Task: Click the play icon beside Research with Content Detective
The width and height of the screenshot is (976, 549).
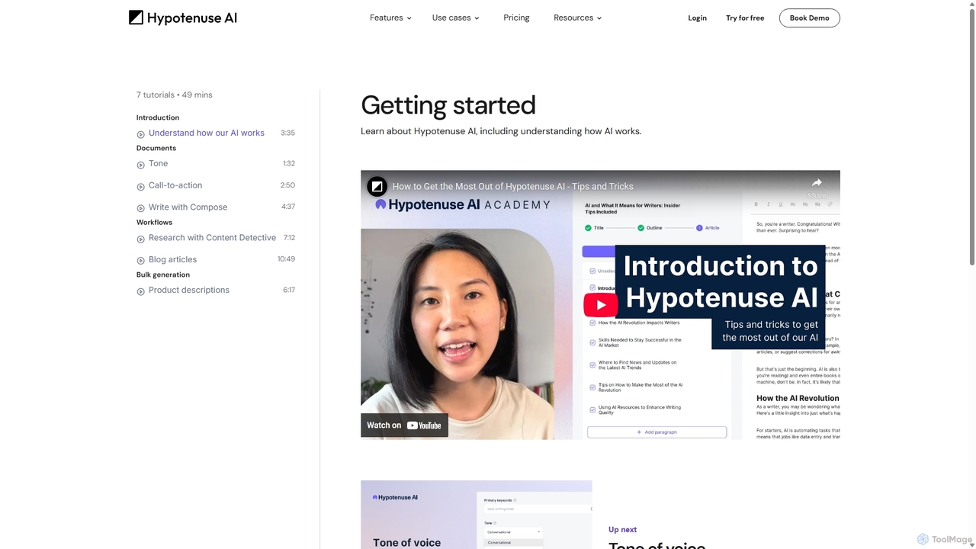Action: click(x=140, y=239)
